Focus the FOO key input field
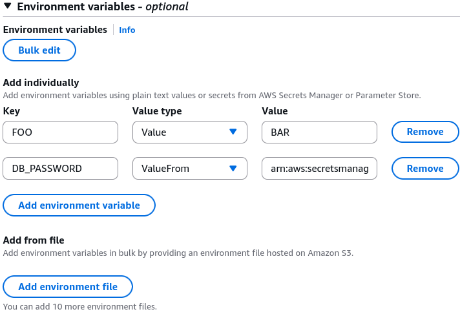This screenshot has width=460, height=316. point(61,132)
